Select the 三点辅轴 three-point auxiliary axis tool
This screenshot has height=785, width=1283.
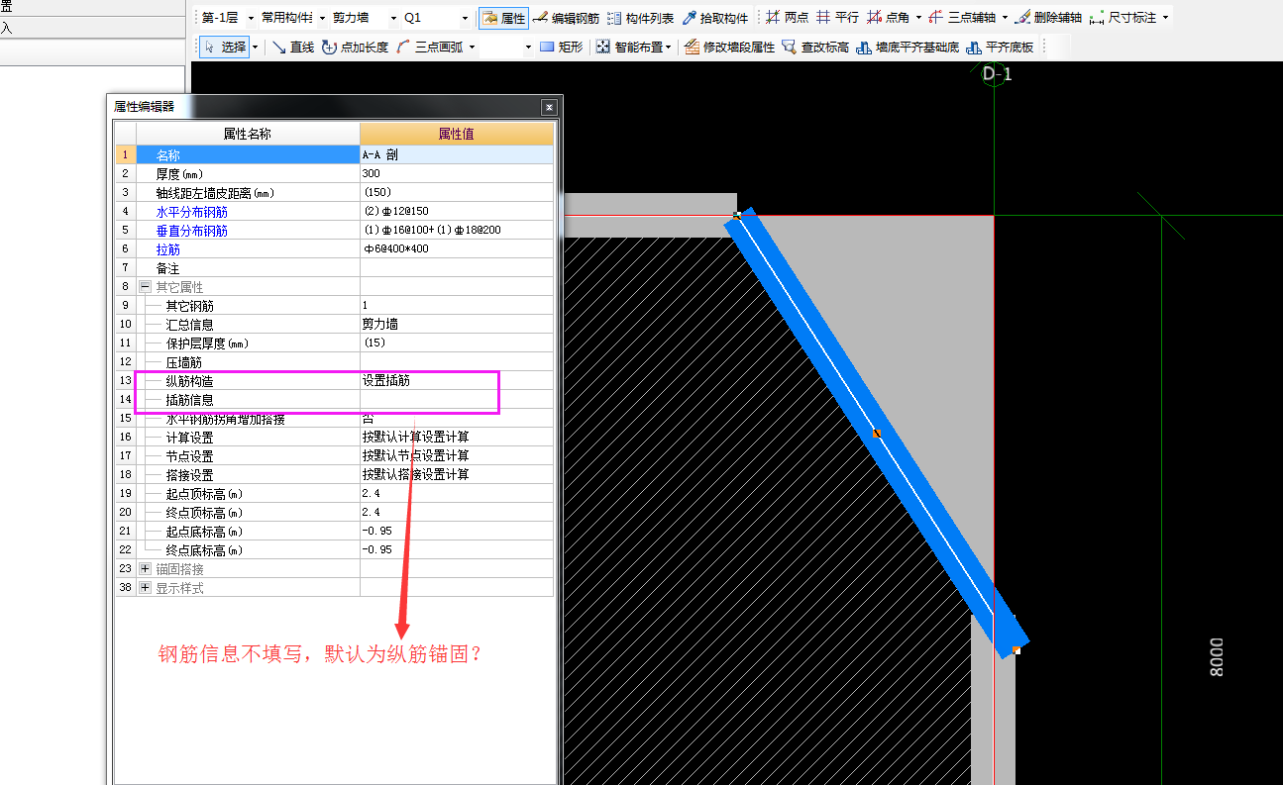tap(963, 18)
